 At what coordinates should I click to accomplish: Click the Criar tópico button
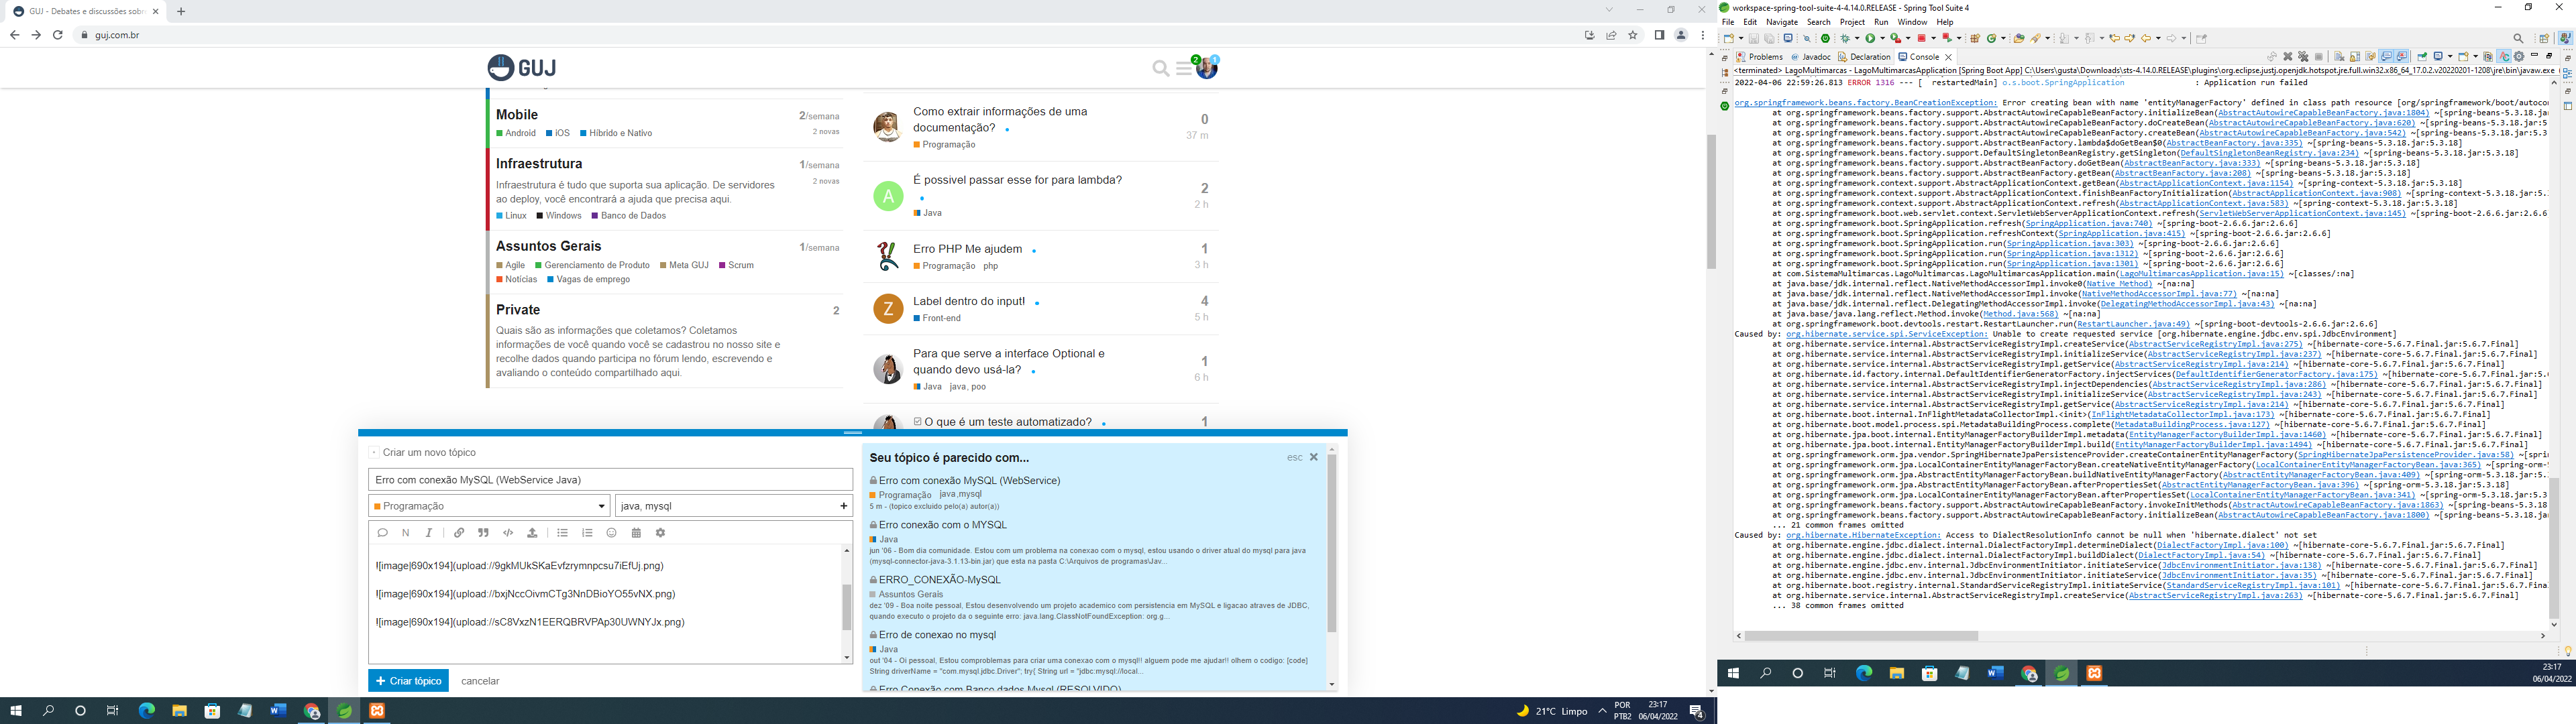408,681
